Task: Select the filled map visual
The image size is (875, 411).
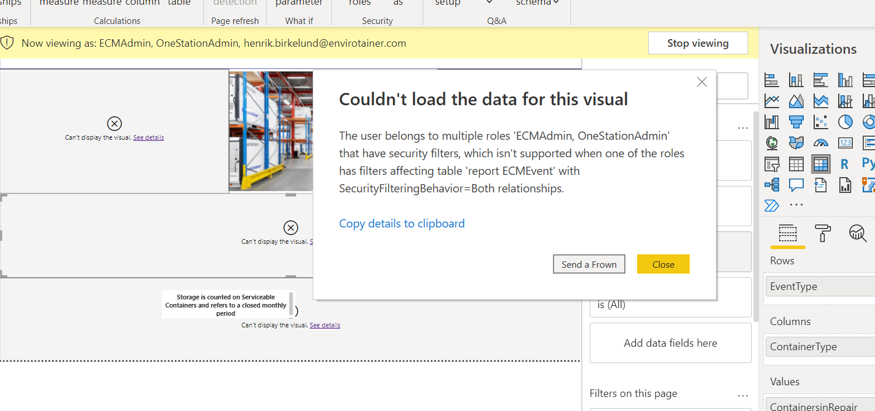Action: pos(796,143)
